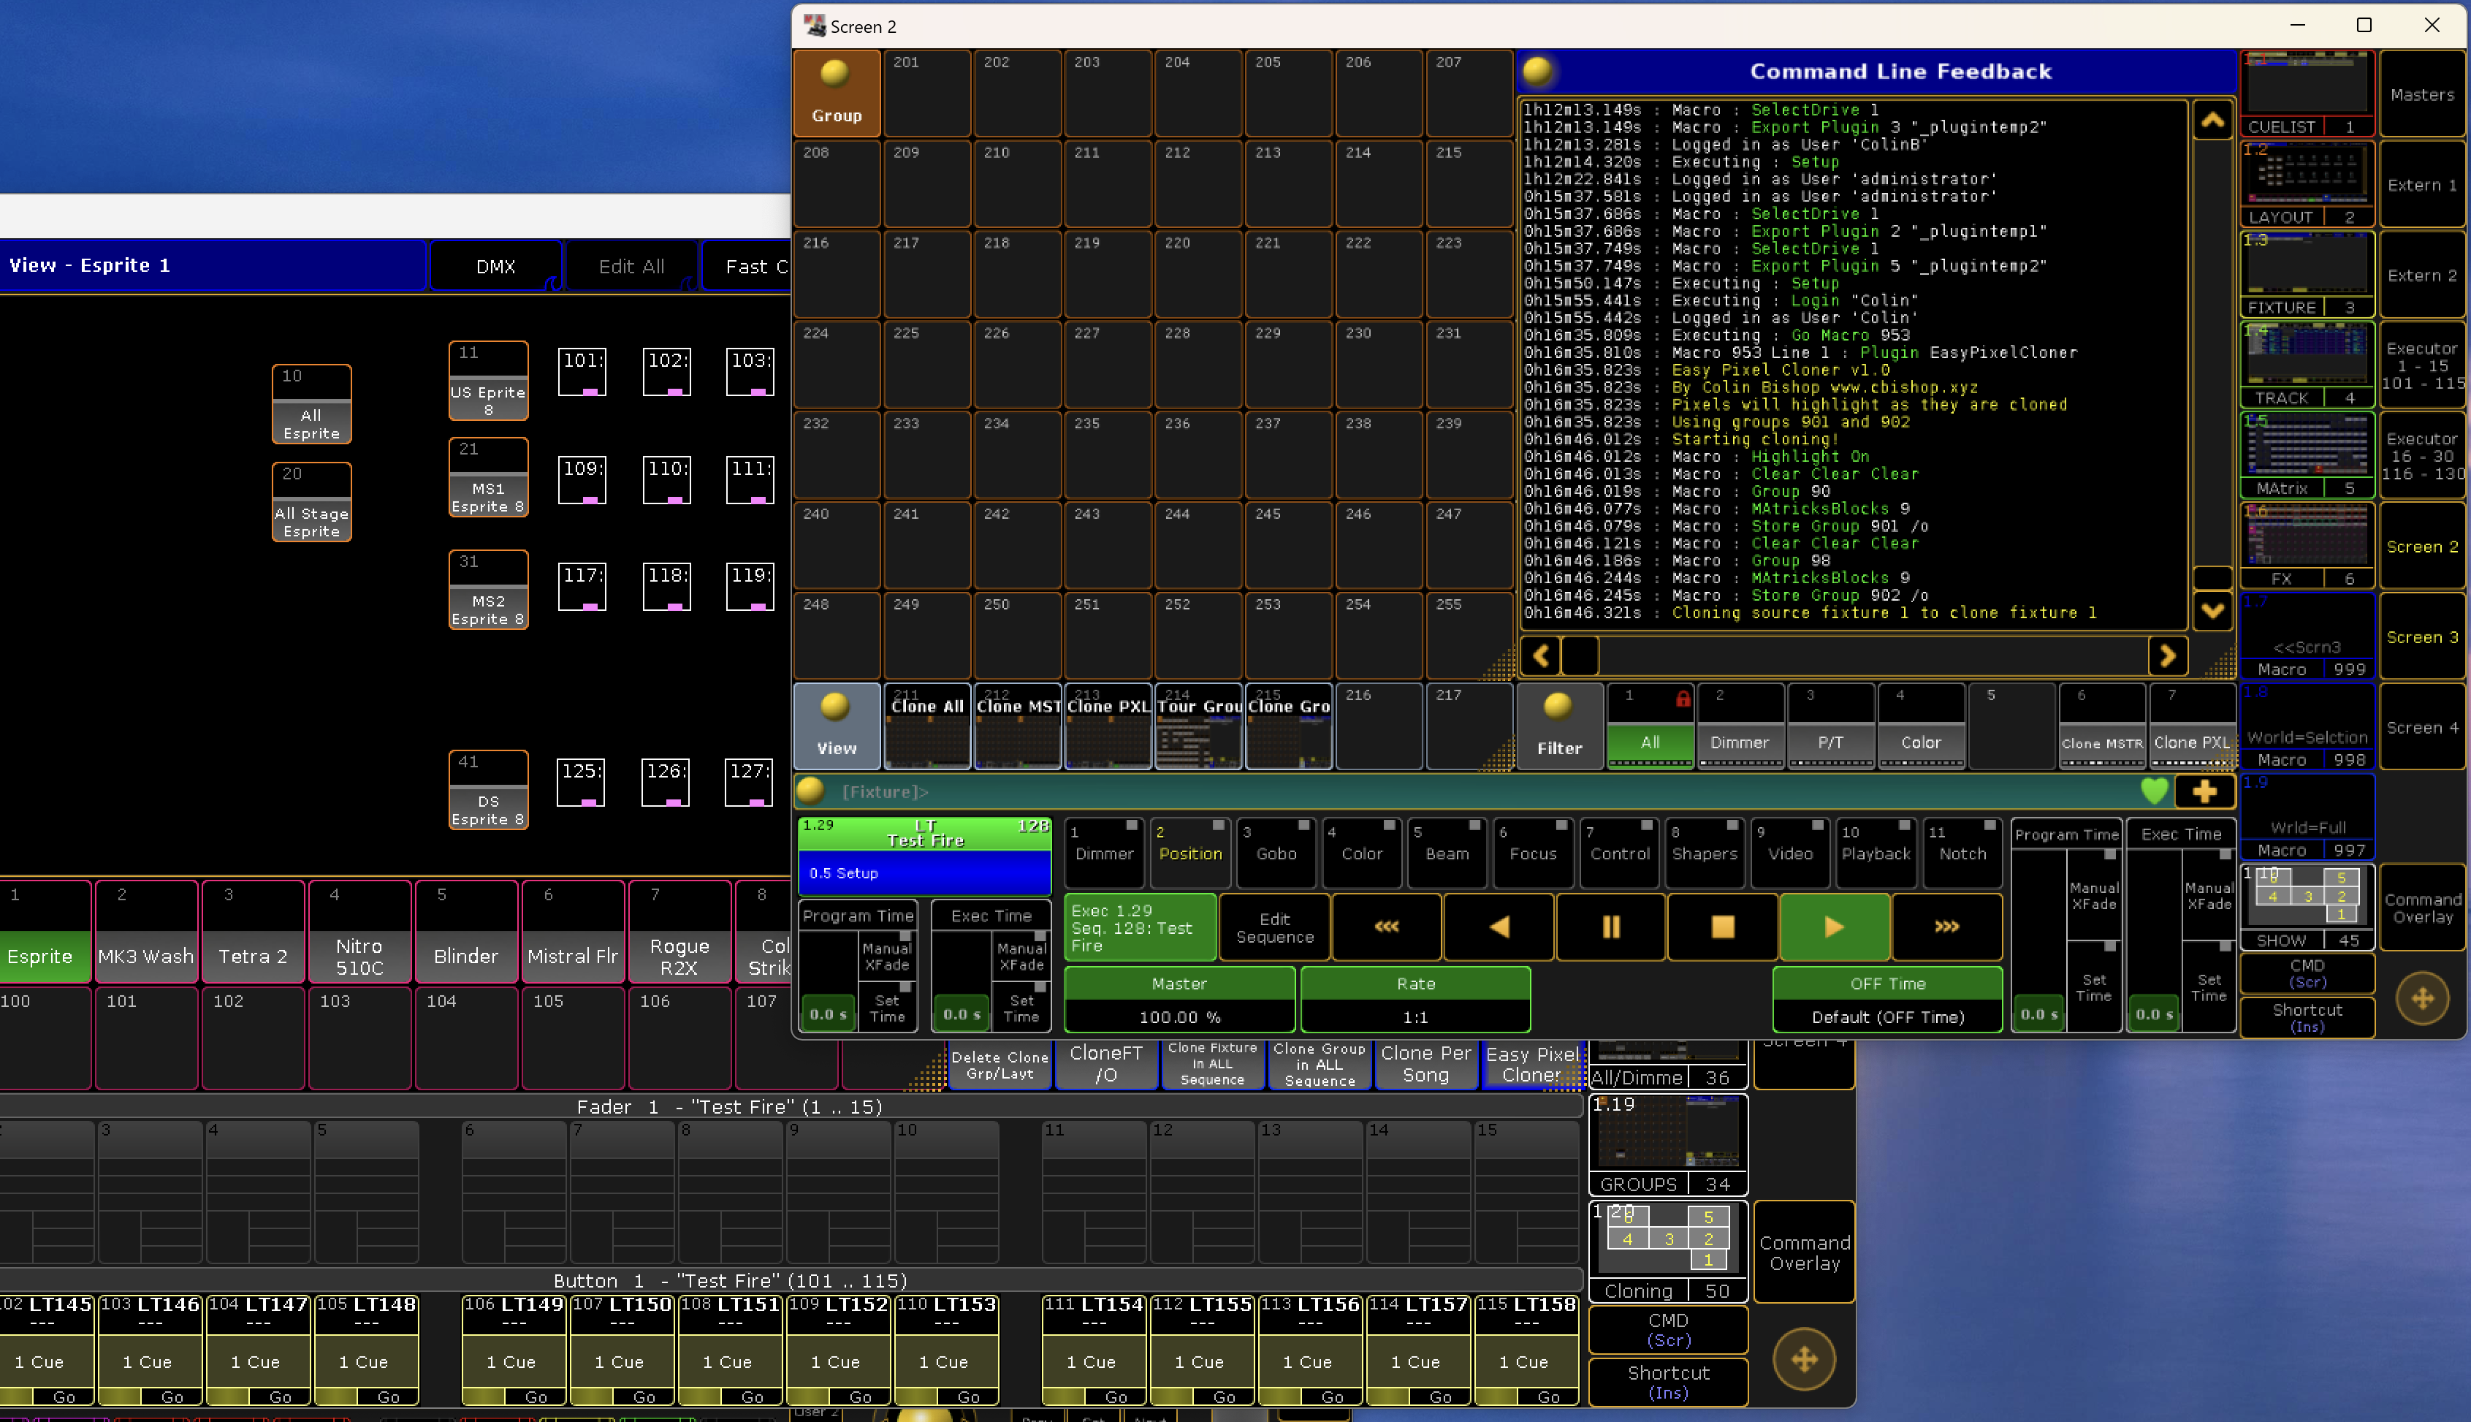
Task: Click the yellow stop square button
Action: pyautogui.click(x=1722, y=927)
